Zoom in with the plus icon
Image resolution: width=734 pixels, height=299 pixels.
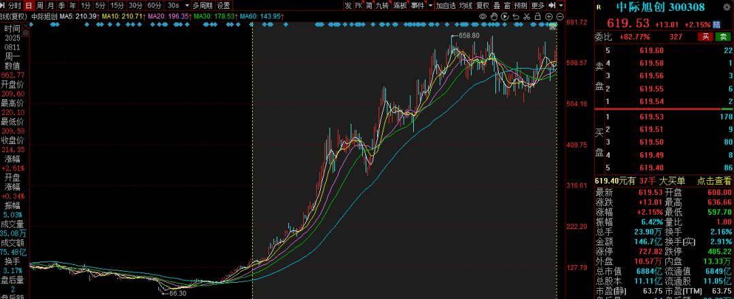[x=549, y=16]
